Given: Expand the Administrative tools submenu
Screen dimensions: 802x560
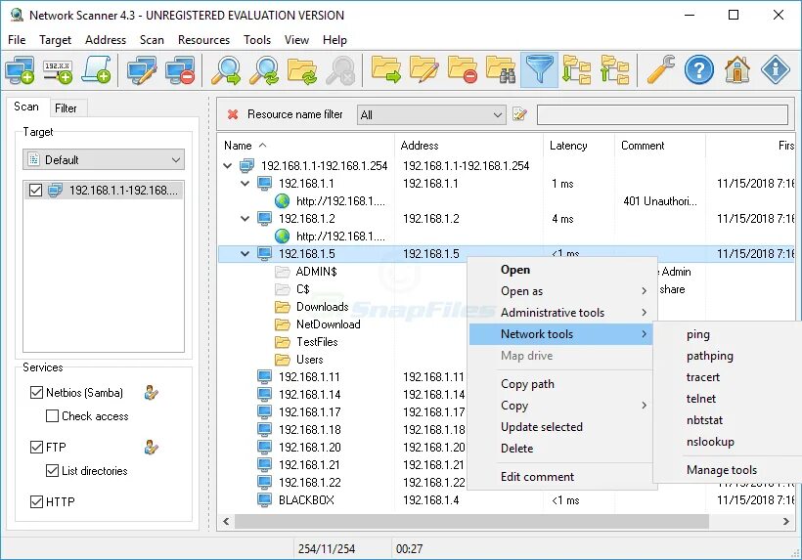Looking at the screenshot, I should [x=560, y=313].
